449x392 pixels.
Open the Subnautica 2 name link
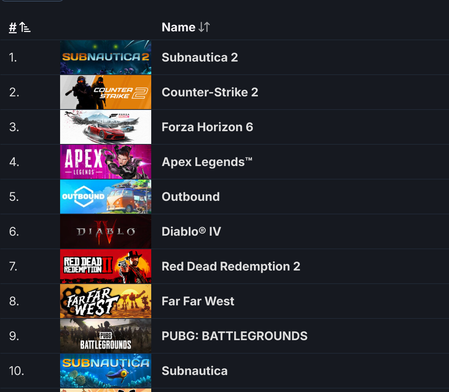[x=200, y=57]
